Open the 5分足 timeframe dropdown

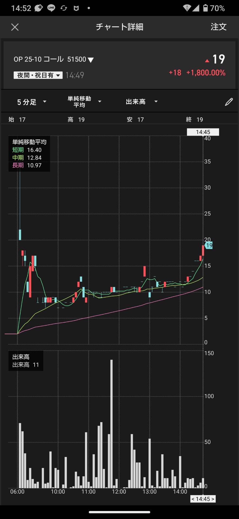tap(32, 102)
